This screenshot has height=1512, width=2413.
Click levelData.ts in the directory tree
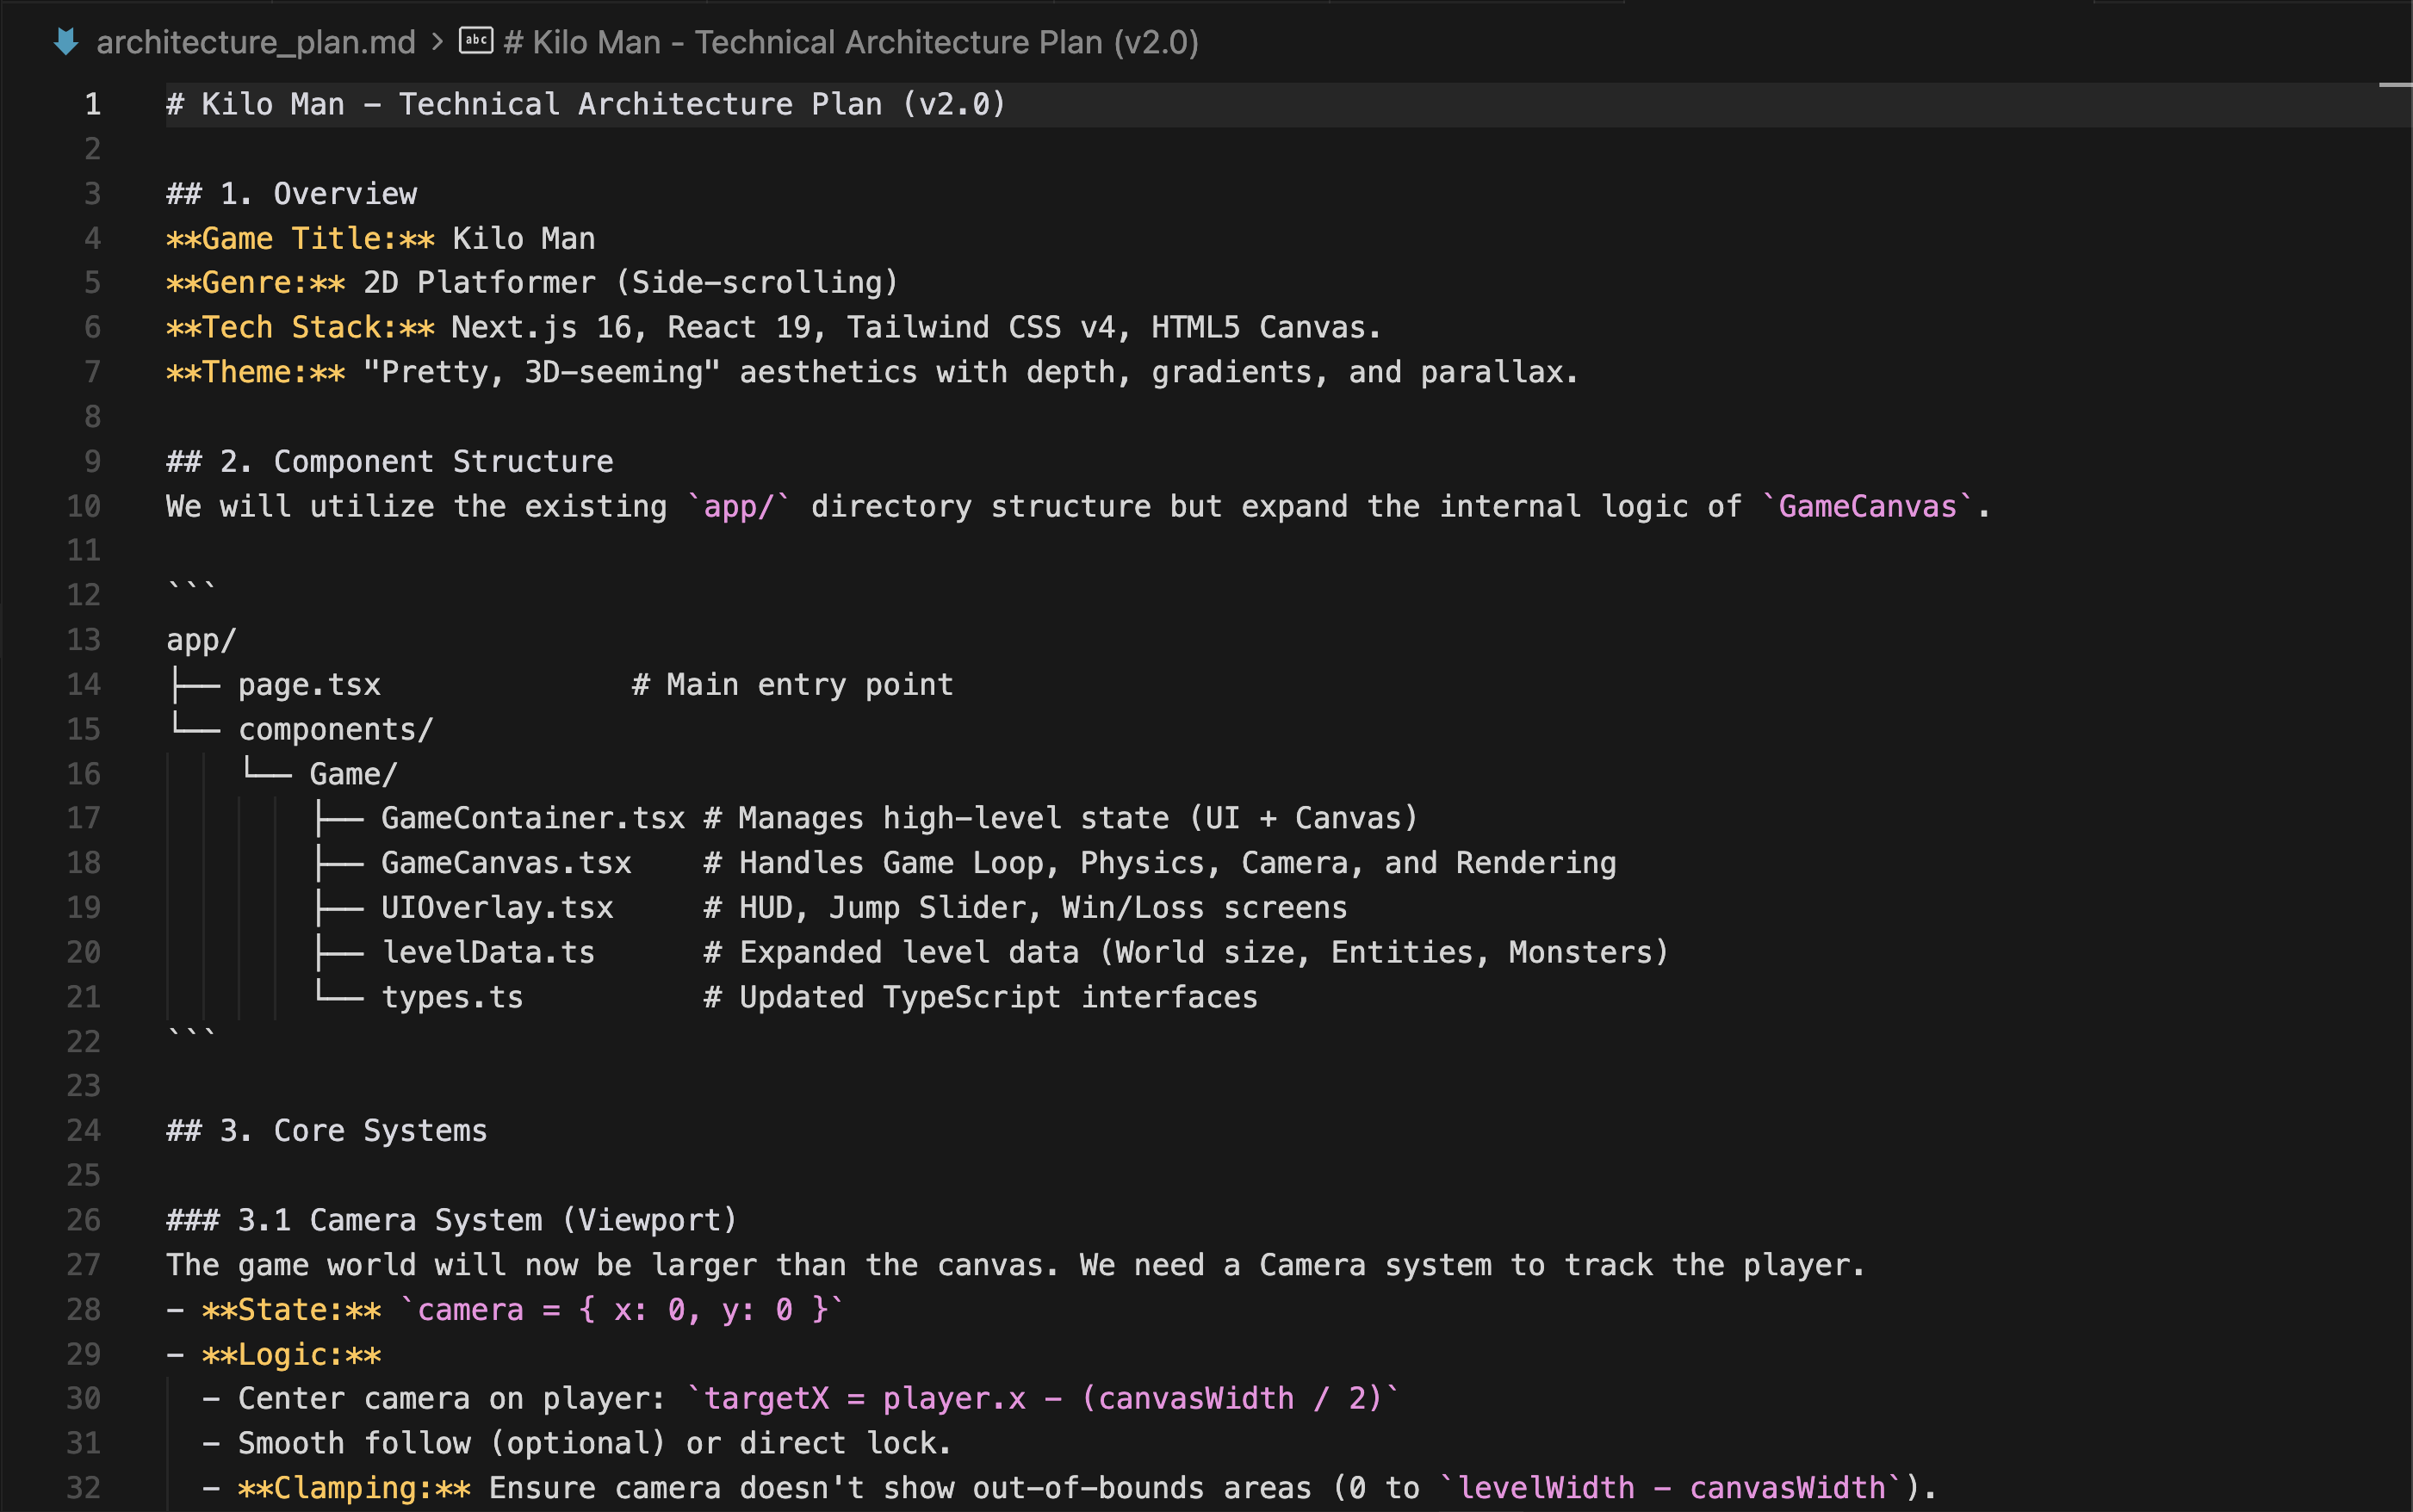[488, 952]
